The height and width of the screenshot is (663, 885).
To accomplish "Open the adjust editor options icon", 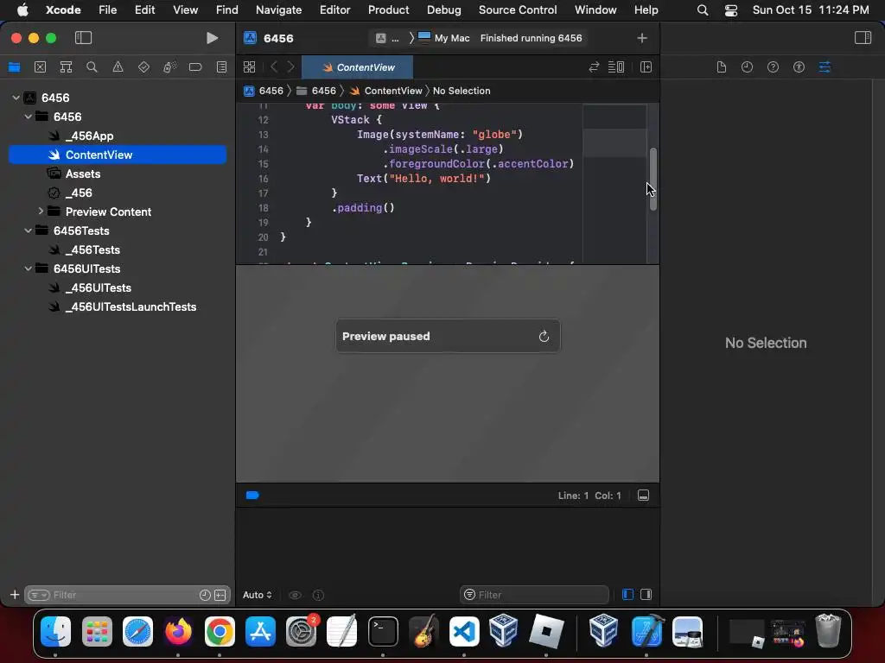I will tap(615, 67).
